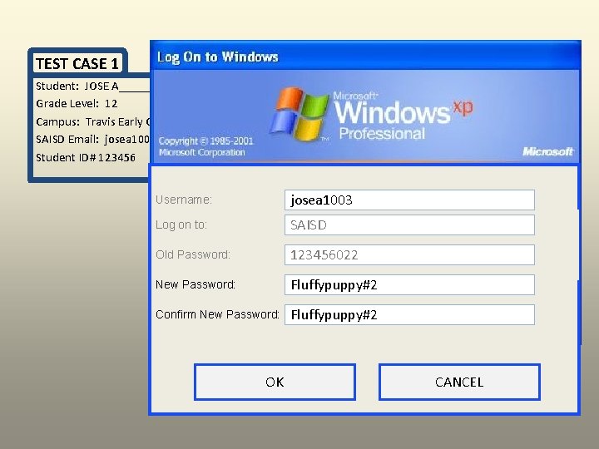Focus the Log on to field showing SAISD

[x=409, y=224]
